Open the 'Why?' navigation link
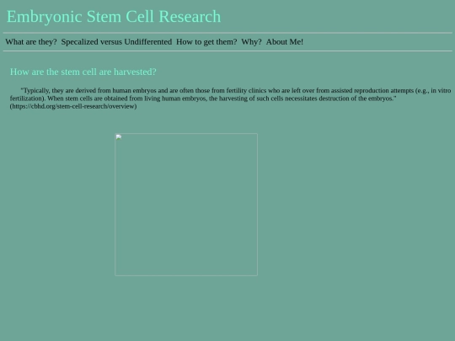This screenshot has height=341, width=455. pyautogui.click(x=251, y=42)
